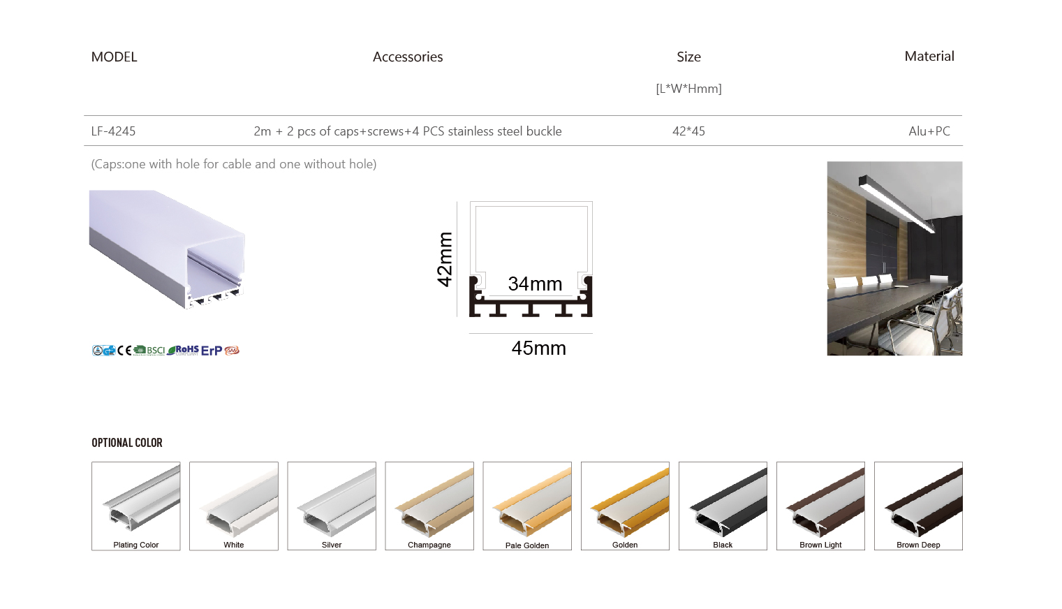Click the caps note about cable hole
1062x609 pixels.
pyautogui.click(x=234, y=164)
